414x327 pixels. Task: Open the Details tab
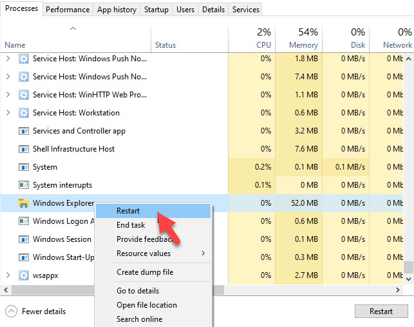coord(213,10)
